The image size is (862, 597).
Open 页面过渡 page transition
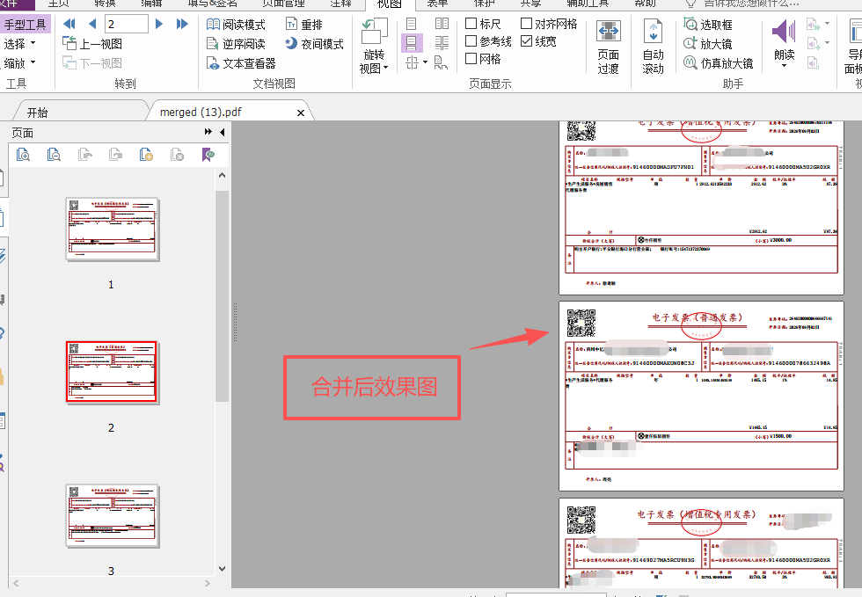(608, 47)
